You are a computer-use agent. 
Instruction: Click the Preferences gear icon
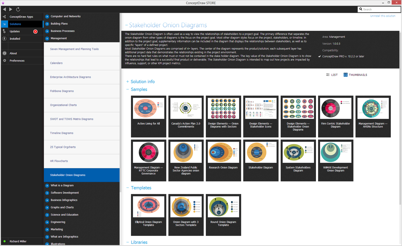tap(4, 61)
